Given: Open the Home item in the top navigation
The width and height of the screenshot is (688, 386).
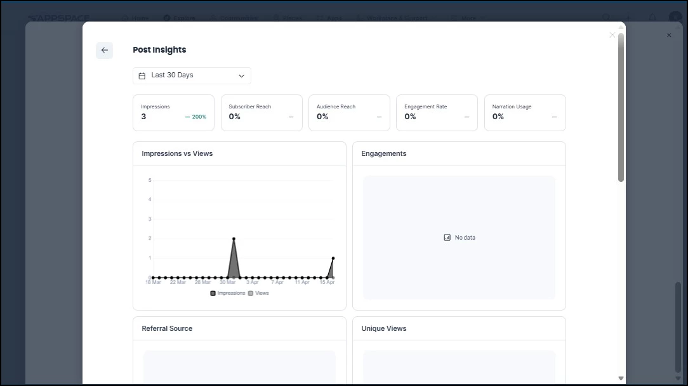Looking at the screenshot, I should 136,18.
